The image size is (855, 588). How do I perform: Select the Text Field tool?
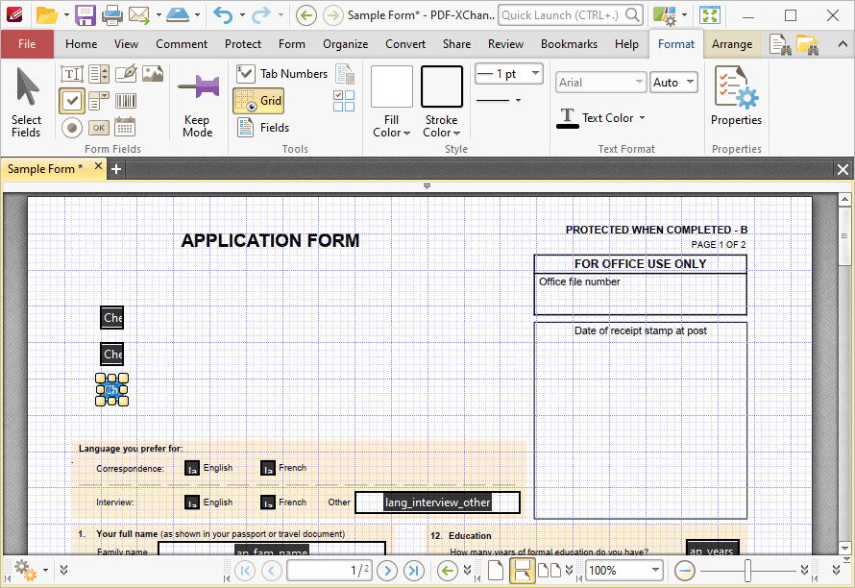click(x=72, y=74)
